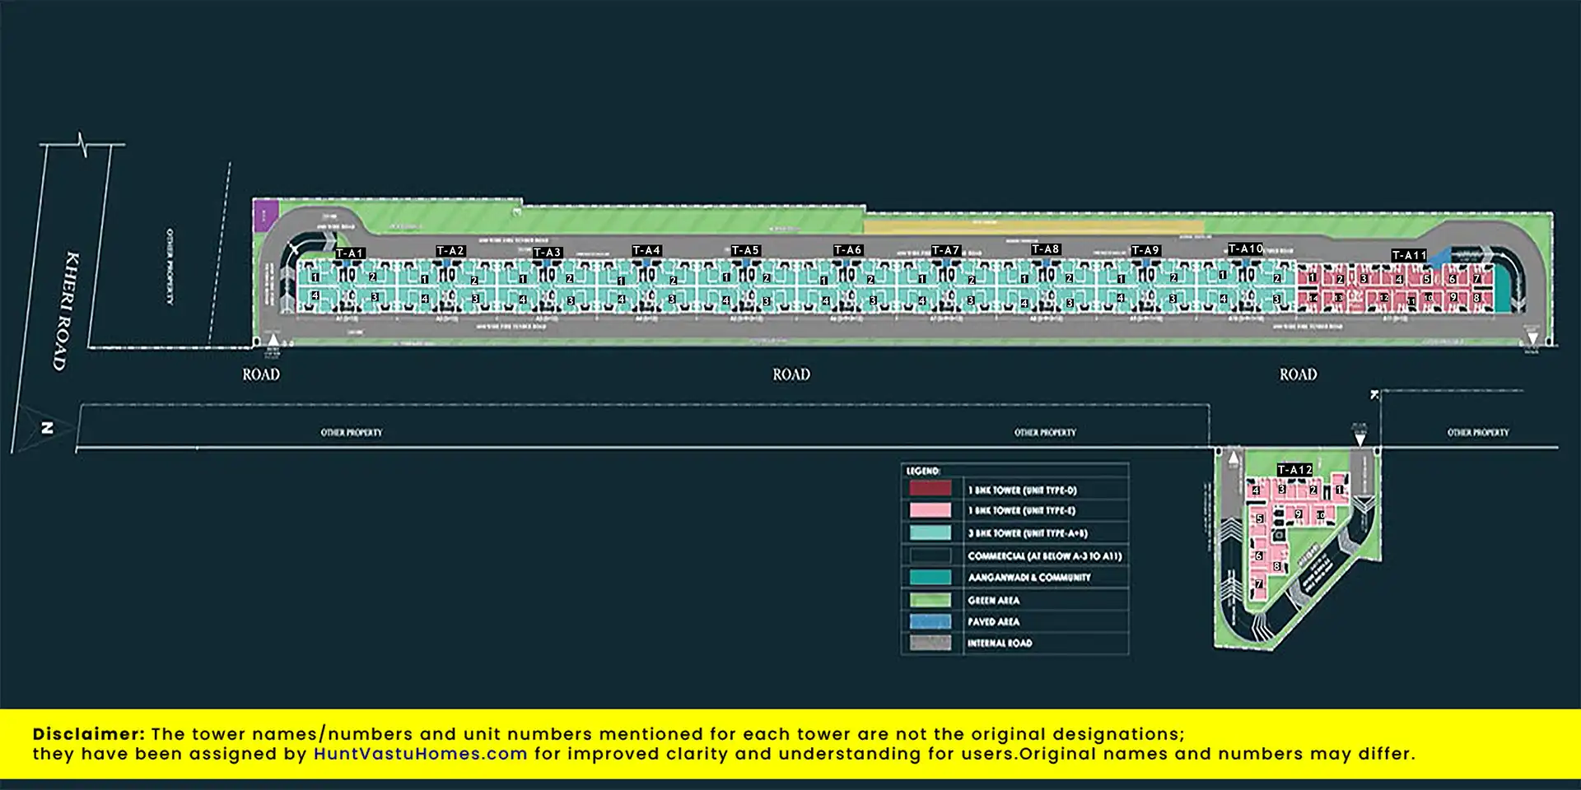Viewport: 1581px width, 790px height.
Task: Click the Aanganwadi & Community legend swatch
Action: pos(930,578)
